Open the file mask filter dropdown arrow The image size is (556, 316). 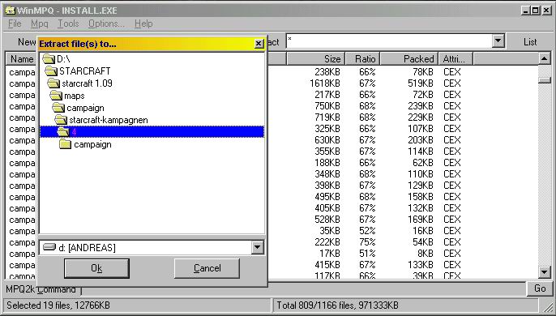coord(498,41)
